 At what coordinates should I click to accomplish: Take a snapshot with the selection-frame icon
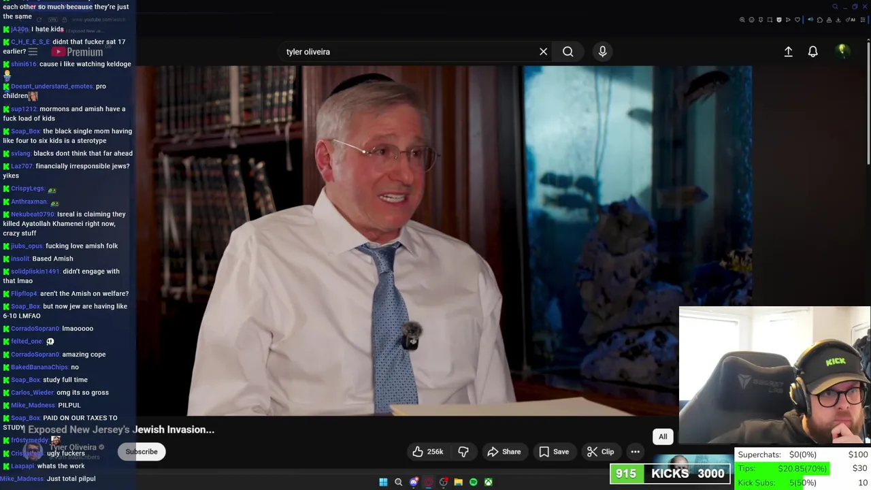tap(770, 20)
